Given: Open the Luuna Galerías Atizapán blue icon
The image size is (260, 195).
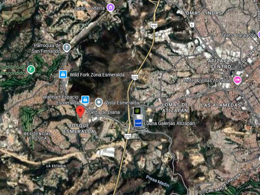Looking at the screenshot, I should point(138,123).
